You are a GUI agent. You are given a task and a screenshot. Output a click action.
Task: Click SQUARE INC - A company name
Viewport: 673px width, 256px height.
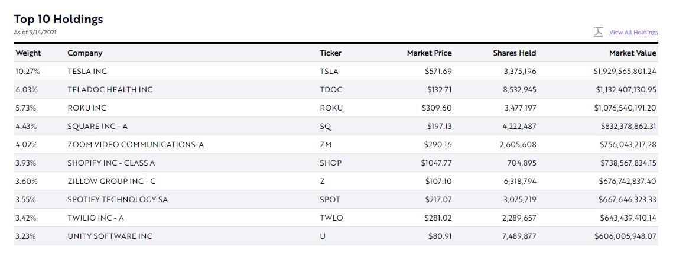click(x=97, y=127)
